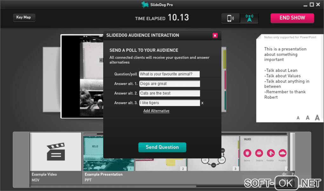This screenshot has width=324, height=191.
Task: Click the Flexibility icon on VALUES slide
Action: (271, 153)
